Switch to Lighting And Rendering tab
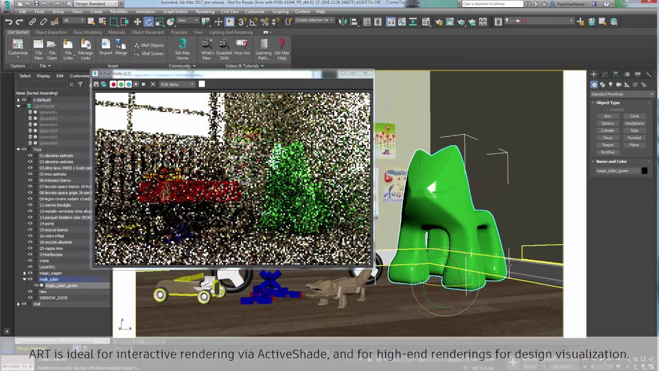 point(231,32)
